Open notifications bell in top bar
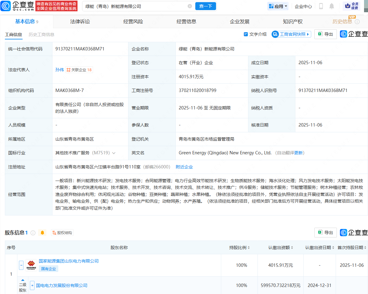The image size is (368, 294). [332, 6]
